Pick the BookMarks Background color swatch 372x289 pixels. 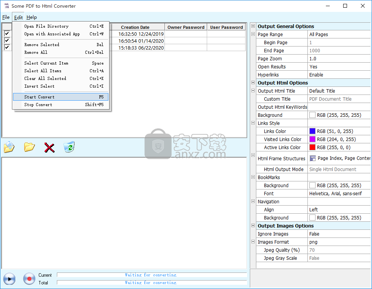[x=312, y=185]
